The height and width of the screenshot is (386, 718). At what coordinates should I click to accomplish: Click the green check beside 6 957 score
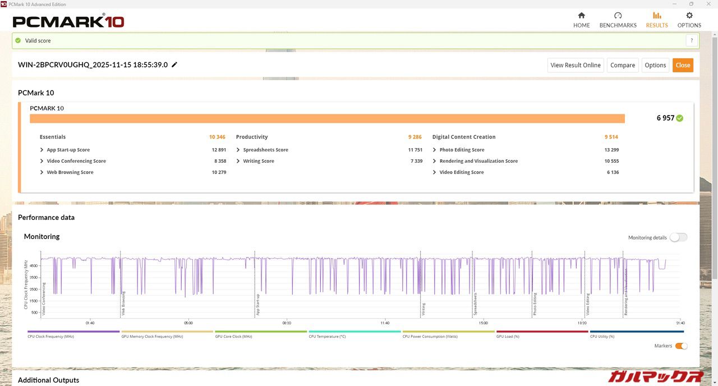tap(680, 118)
